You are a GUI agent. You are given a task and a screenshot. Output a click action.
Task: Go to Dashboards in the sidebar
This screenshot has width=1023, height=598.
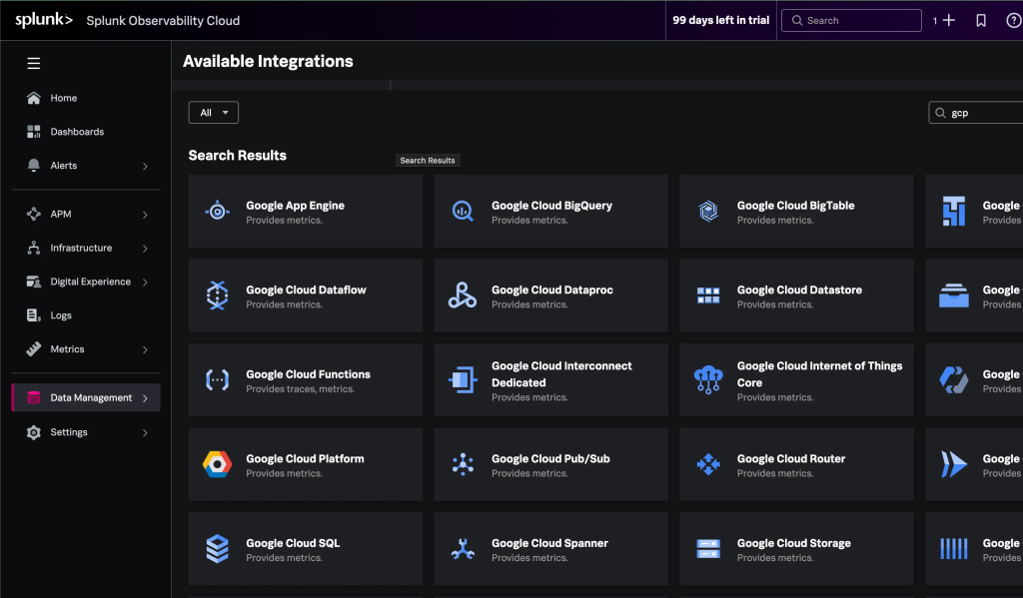pos(77,132)
